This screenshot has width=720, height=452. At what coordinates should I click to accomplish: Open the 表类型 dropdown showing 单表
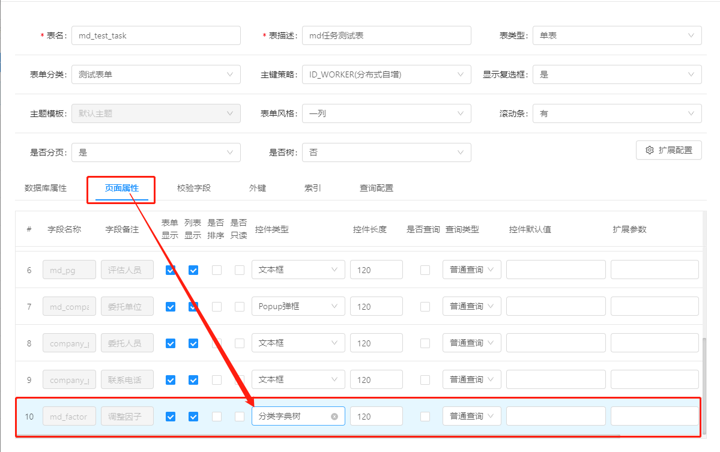click(x=617, y=35)
